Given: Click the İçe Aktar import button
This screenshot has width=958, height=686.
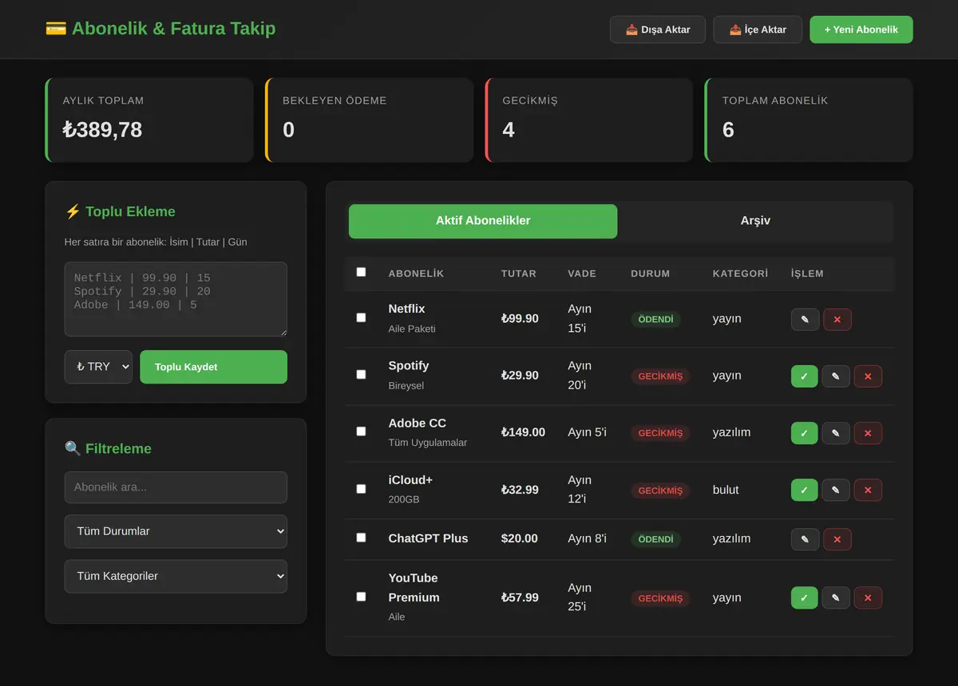Looking at the screenshot, I should coord(758,30).
